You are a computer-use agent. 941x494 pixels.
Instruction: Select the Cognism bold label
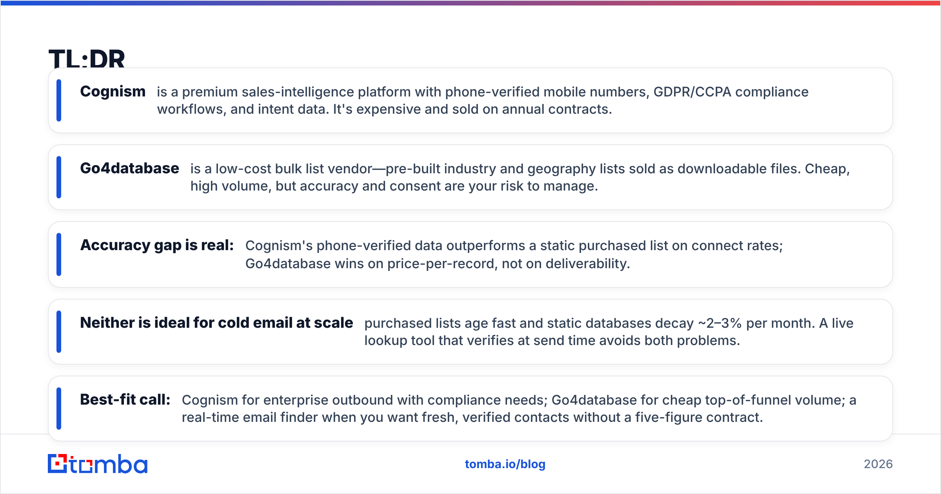coord(113,92)
